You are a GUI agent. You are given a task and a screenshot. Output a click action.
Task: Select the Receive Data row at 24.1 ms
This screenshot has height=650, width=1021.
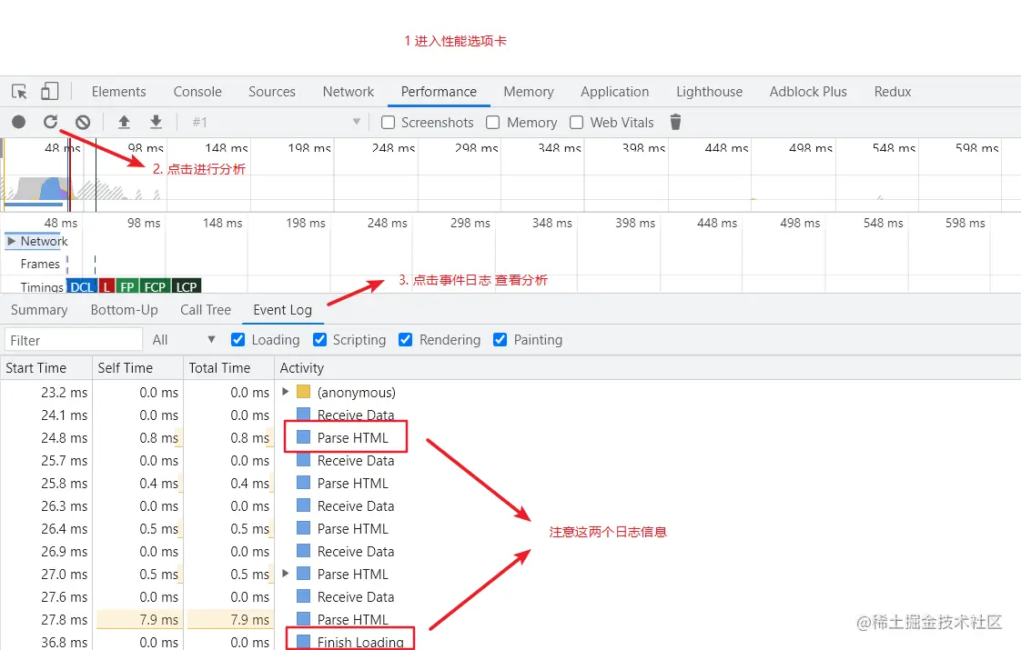coord(510,415)
